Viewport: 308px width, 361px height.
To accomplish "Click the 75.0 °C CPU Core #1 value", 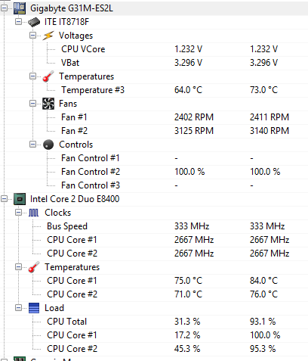I will (188, 281).
